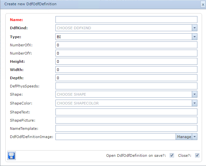Toggle Open DdfOdfDefinition on save checkbox
The width and height of the screenshot is (206, 166).
(172, 155)
